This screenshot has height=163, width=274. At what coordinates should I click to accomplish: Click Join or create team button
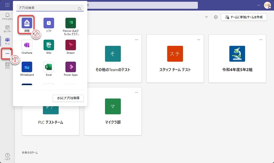pos(244,17)
